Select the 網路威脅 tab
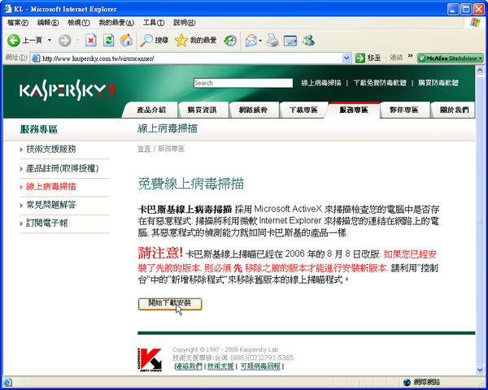488x390 pixels. pyautogui.click(x=253, y=110)
